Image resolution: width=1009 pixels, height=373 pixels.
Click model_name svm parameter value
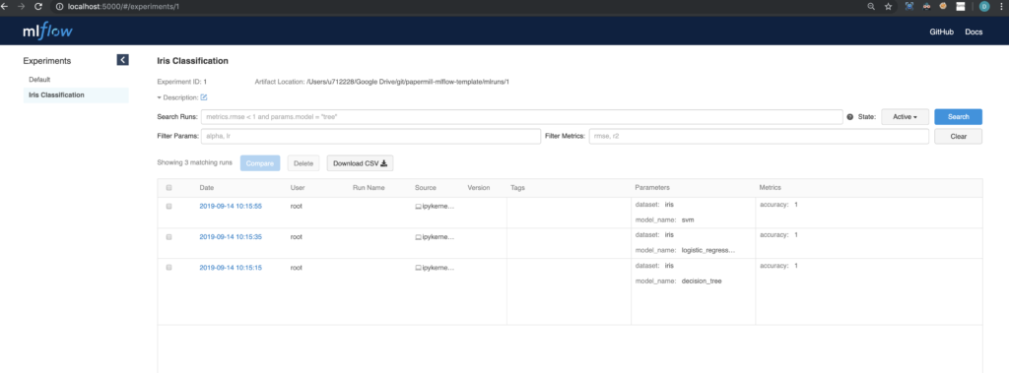click(x=687, y=219)
